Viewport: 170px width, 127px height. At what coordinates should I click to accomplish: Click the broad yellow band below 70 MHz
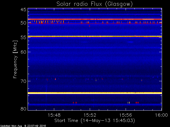click(95, 93)
